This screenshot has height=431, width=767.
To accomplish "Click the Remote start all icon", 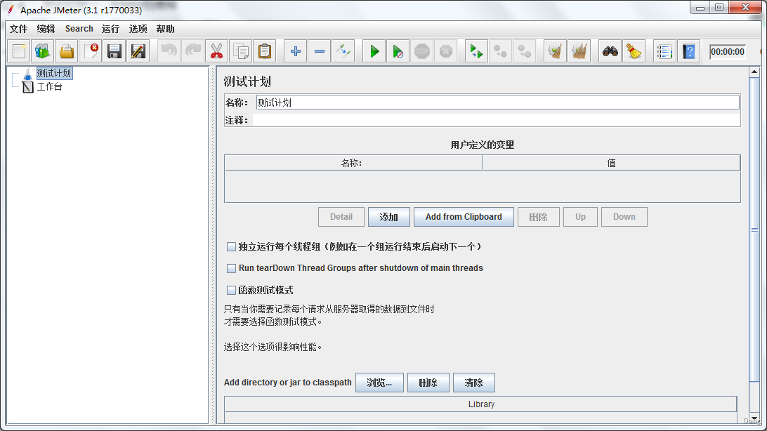I will click(476, 51).
